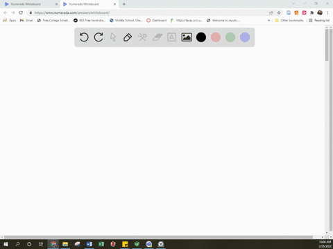Open the Other bookmarks folder

tap(289, 20)
